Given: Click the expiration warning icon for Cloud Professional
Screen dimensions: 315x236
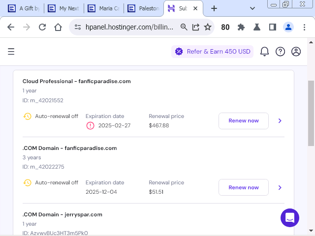Looking at the screenshot, I should [90, 126].
